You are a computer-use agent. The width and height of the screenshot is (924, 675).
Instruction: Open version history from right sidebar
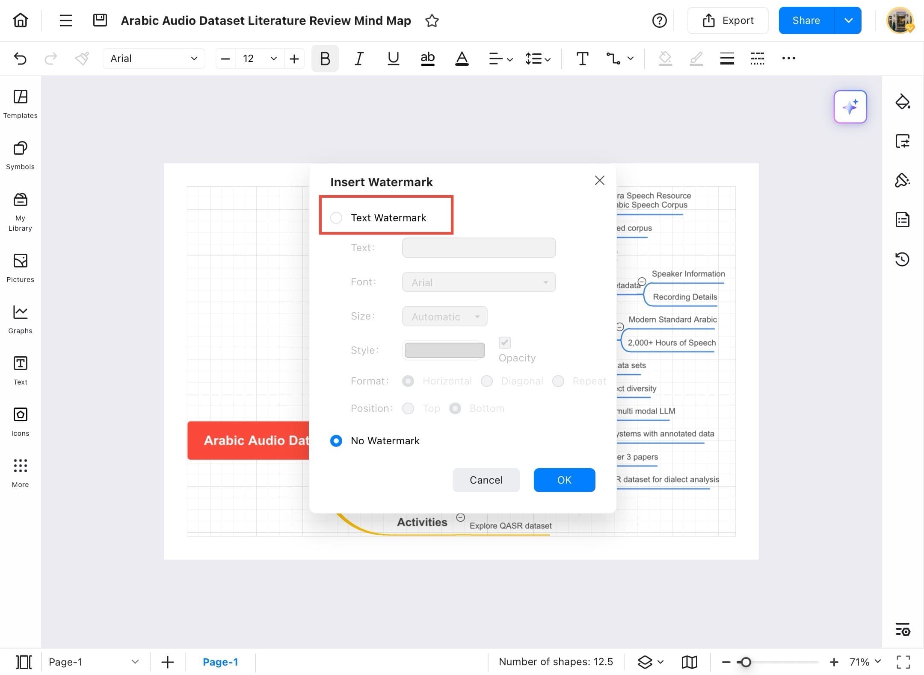pyautogui.click(x=903, y=259)
